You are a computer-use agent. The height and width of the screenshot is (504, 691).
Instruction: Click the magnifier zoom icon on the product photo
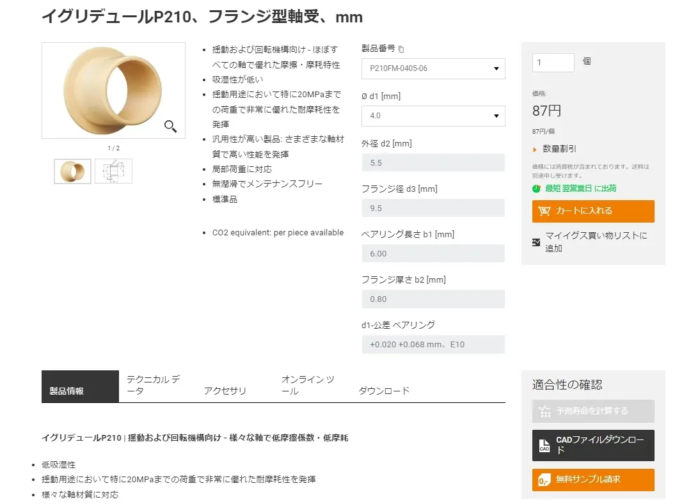click(x=170, y=126)
